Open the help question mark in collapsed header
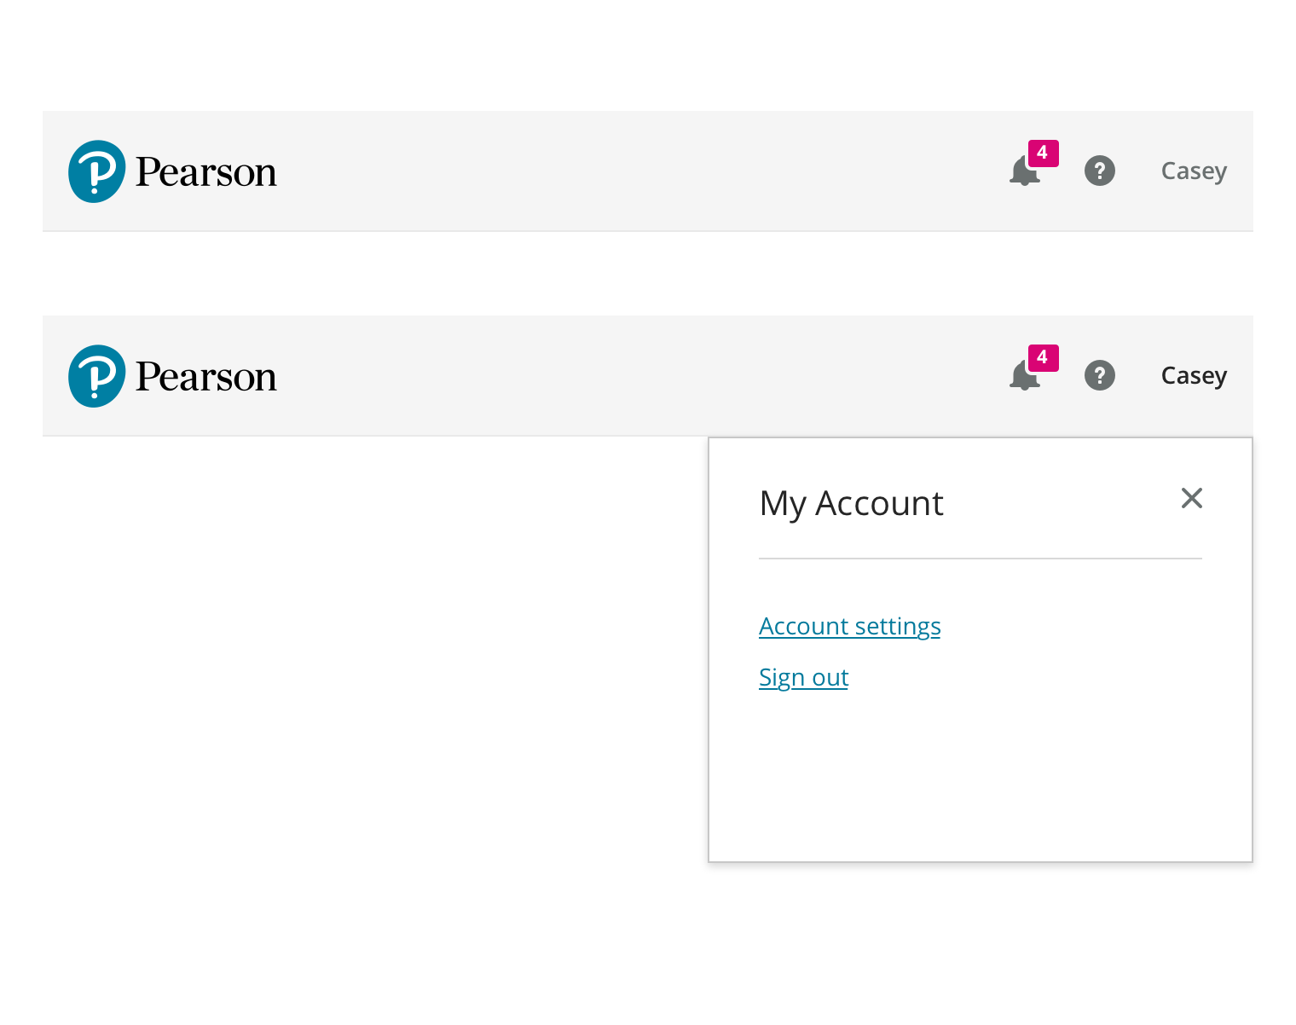 1099,171
